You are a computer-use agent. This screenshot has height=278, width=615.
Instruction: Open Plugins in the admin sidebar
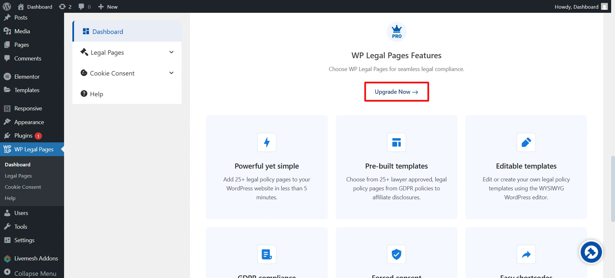pos(23,136)
